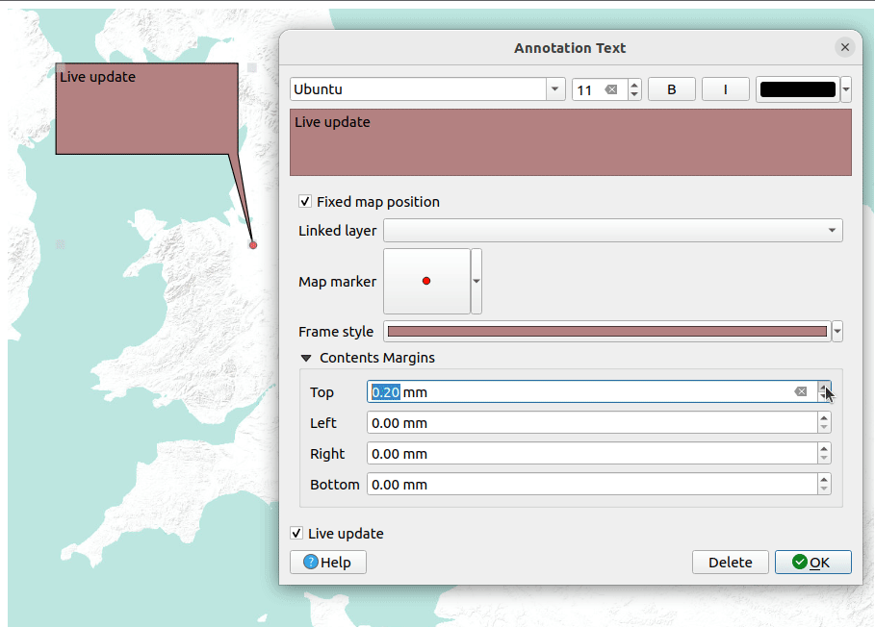Delete the annotation with Delete button

(730, 563)
